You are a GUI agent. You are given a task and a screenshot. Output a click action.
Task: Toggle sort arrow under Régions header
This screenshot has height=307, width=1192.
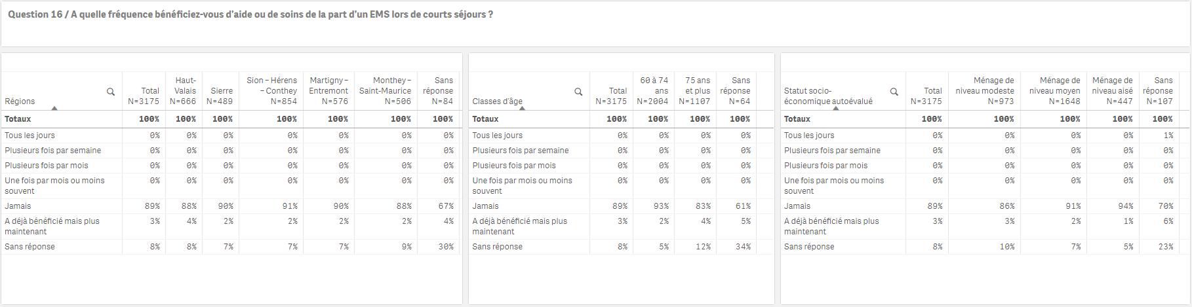[54, 108]
